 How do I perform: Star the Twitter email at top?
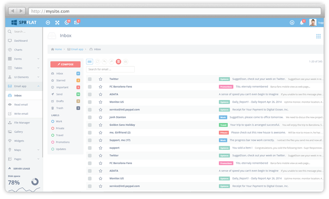[100, 79]
